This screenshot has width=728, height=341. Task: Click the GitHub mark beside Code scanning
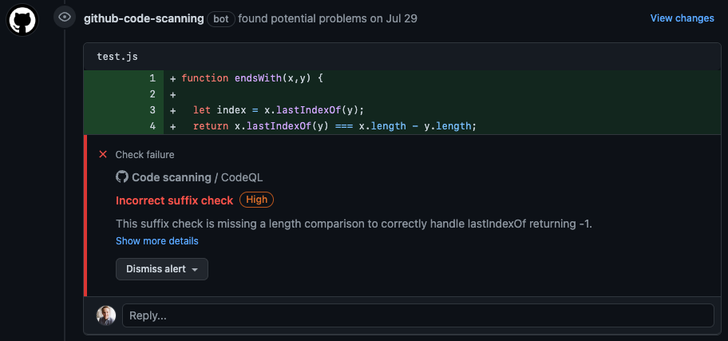coord(122,177)
